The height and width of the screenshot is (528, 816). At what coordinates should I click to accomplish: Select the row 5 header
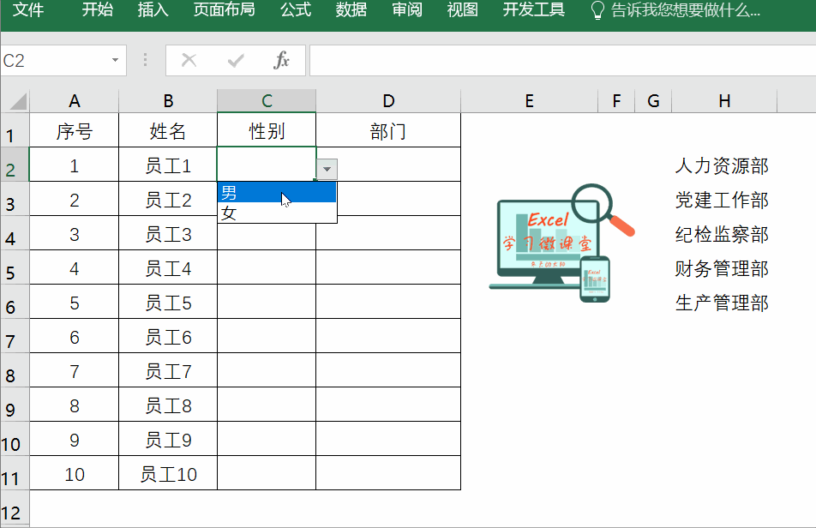click(x=14, y=272)
